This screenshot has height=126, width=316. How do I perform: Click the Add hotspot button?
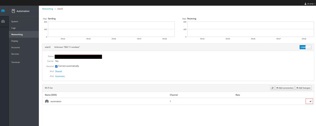point(303,88)
